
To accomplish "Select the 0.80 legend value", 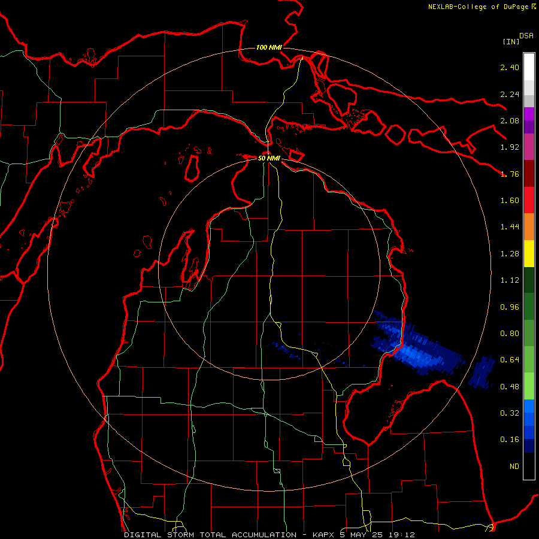I will click(x=510, y=334).
